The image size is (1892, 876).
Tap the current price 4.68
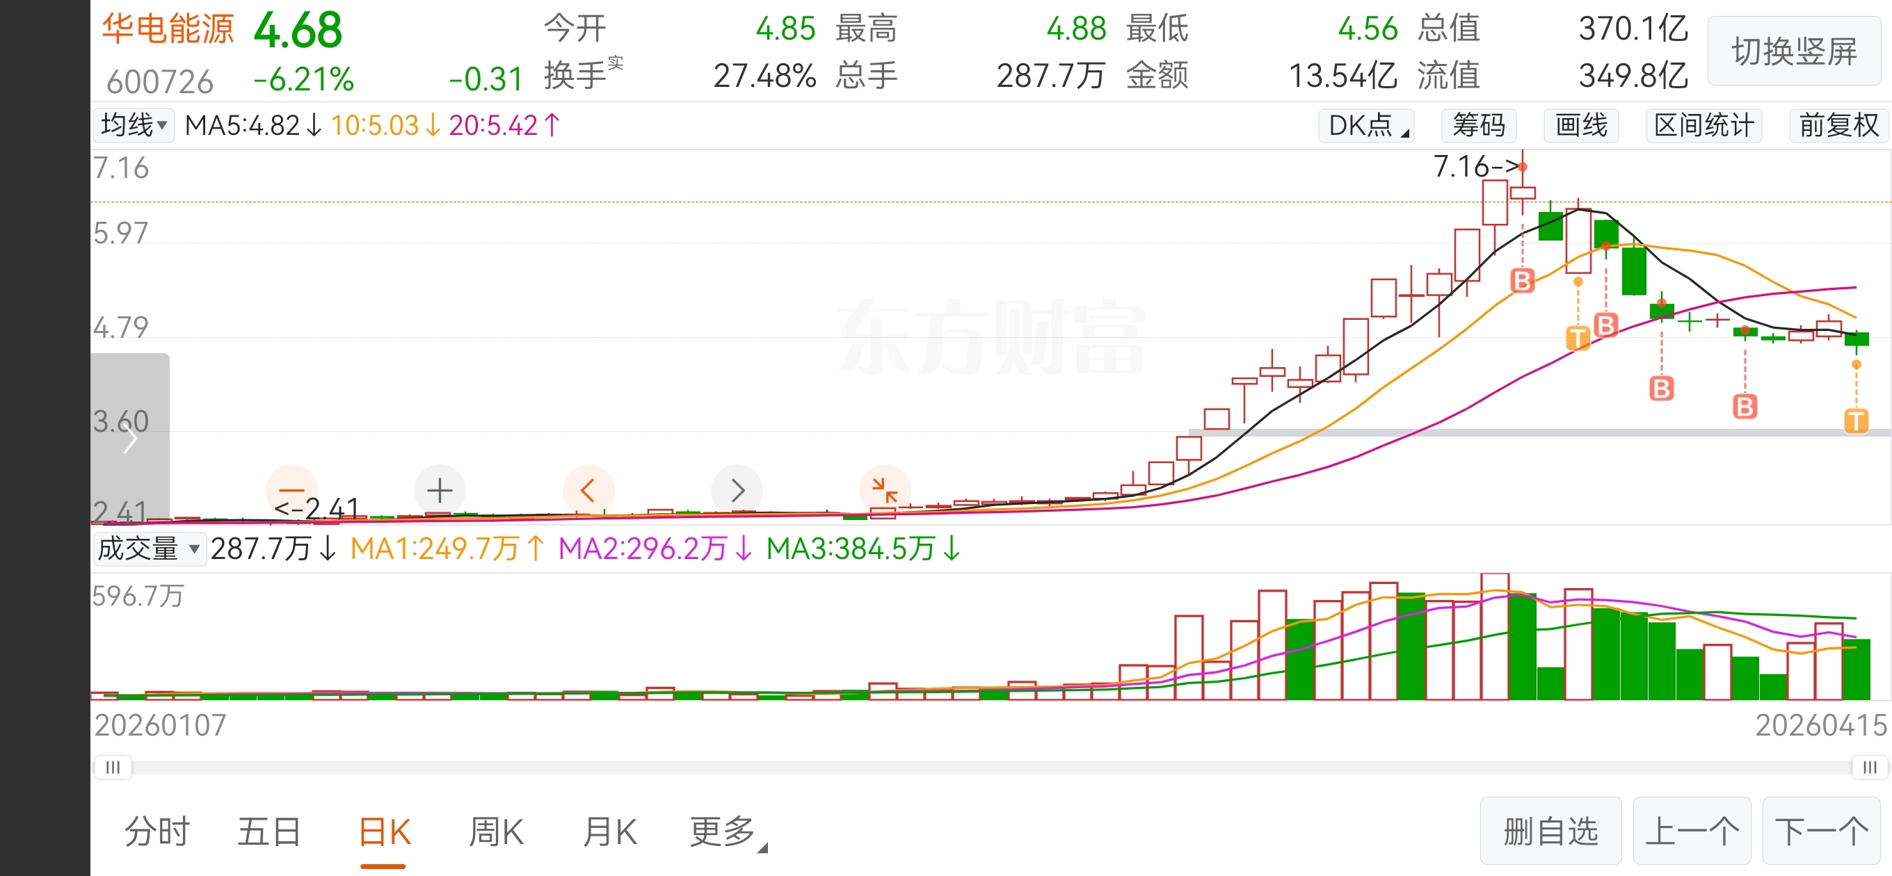(298, 30)
